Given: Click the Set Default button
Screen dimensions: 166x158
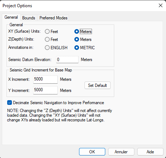Looking at the screenshot, I should pos(97,85).
